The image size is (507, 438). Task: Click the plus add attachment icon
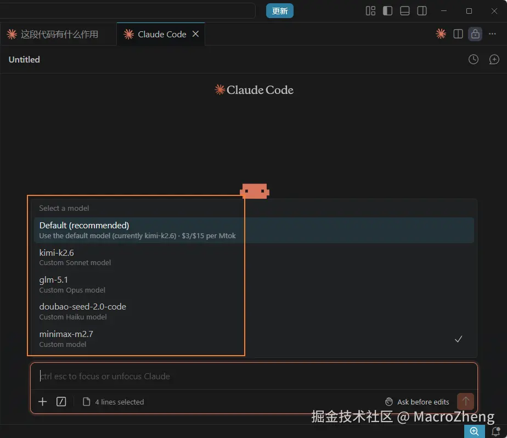pos(42,401)
